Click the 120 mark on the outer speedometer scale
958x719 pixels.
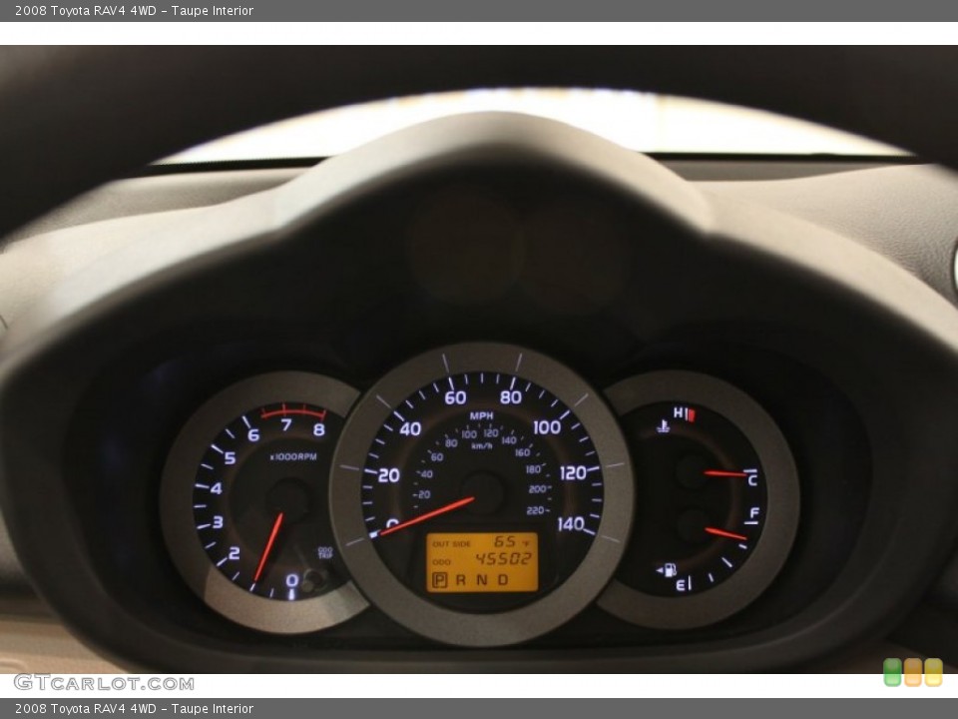pyautogui.click(x=573, y=473)
